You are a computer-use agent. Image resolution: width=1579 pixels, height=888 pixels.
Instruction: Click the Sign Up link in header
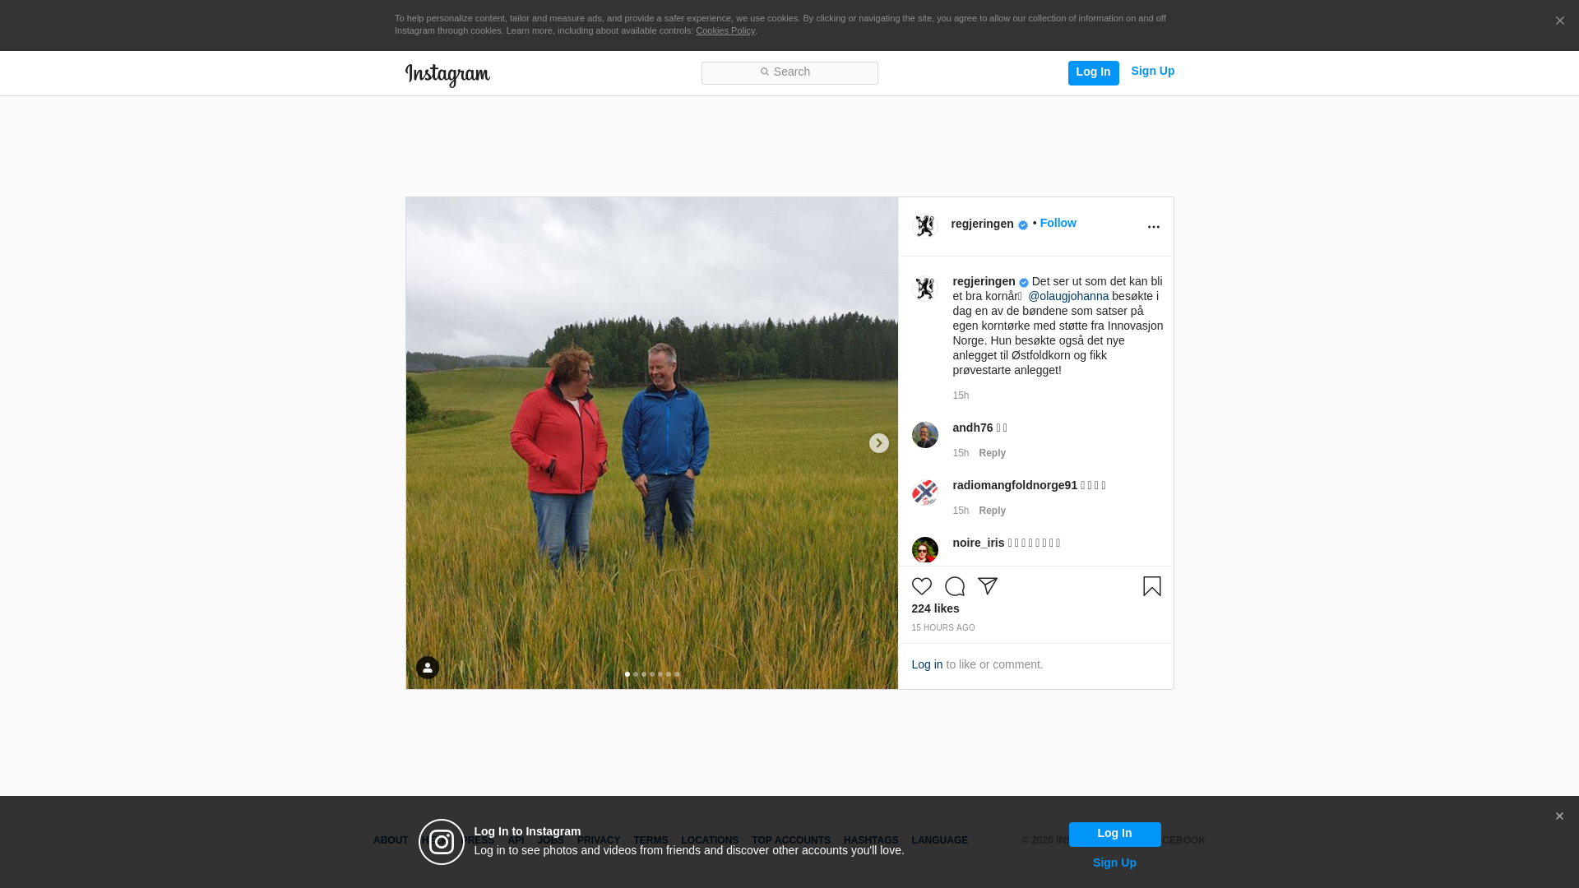(1152, 72)
